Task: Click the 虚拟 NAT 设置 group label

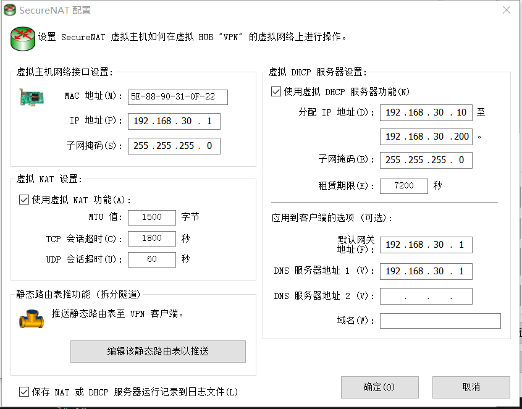Action: [x=49, y=179]
